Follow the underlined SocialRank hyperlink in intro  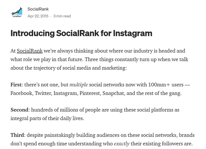pyautogui.click(x=30, y=51)
